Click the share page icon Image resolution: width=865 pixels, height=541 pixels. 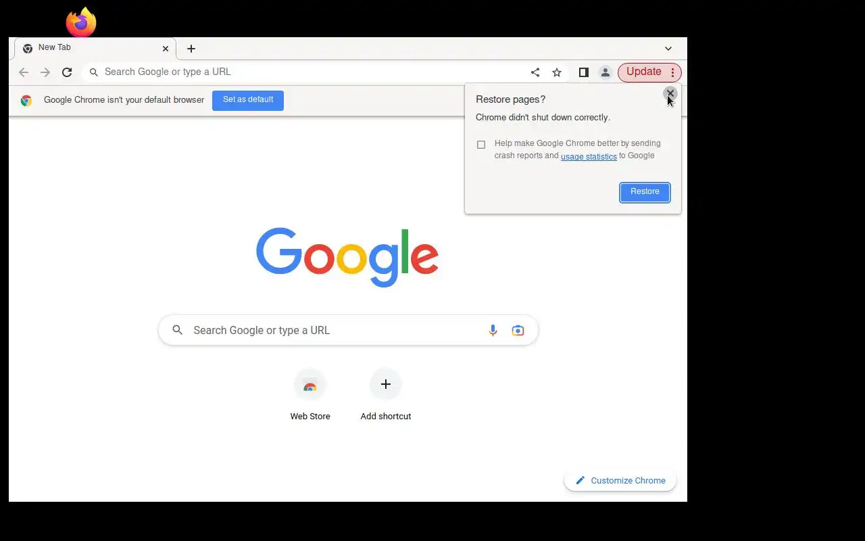tap(535, 72)
